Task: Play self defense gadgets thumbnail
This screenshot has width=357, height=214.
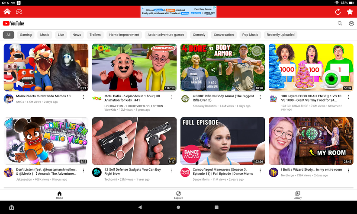Action: 134,141
